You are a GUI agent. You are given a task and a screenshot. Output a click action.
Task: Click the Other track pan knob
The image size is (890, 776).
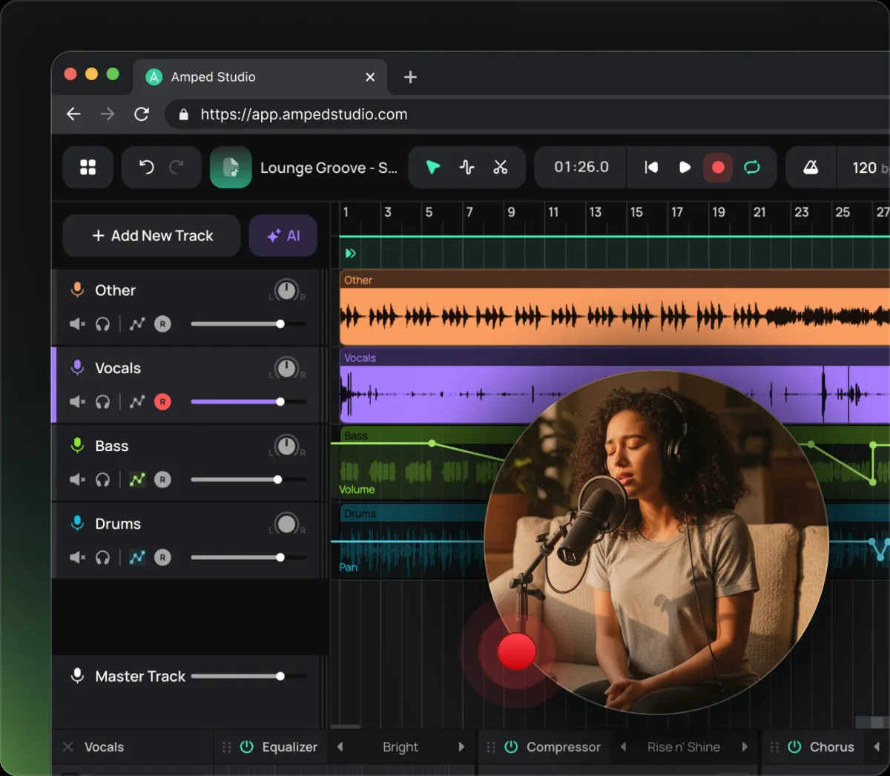[286, 290]
